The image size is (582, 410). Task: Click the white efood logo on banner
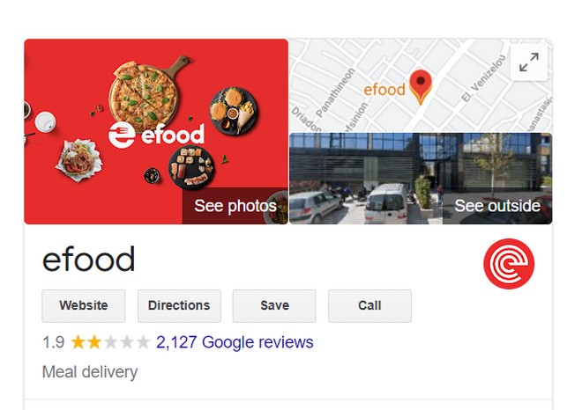(x=156, y=135)
